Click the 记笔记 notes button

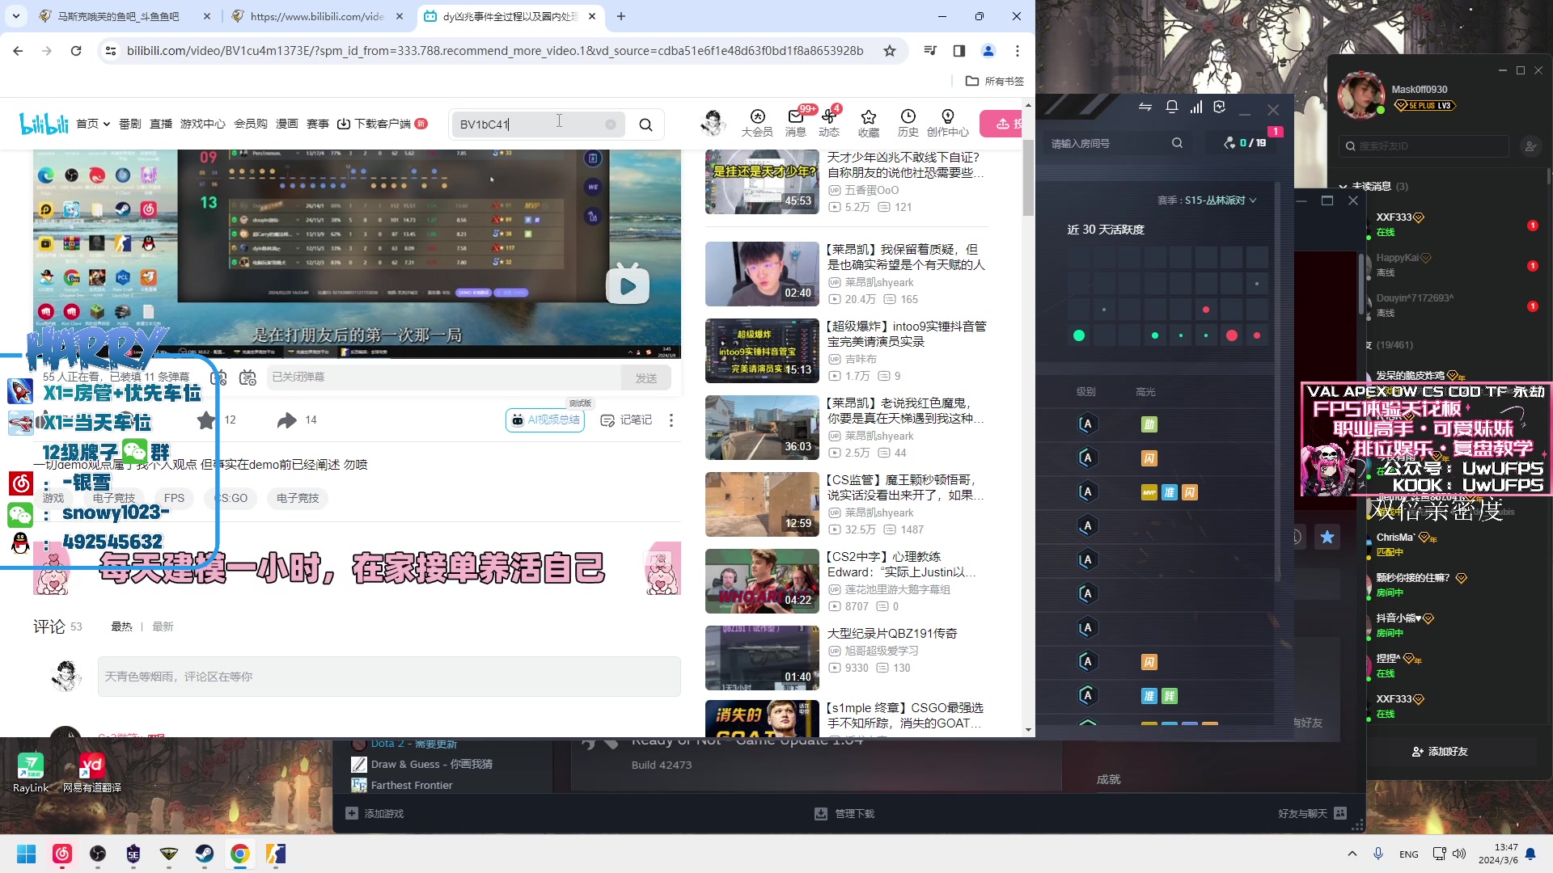626,420
